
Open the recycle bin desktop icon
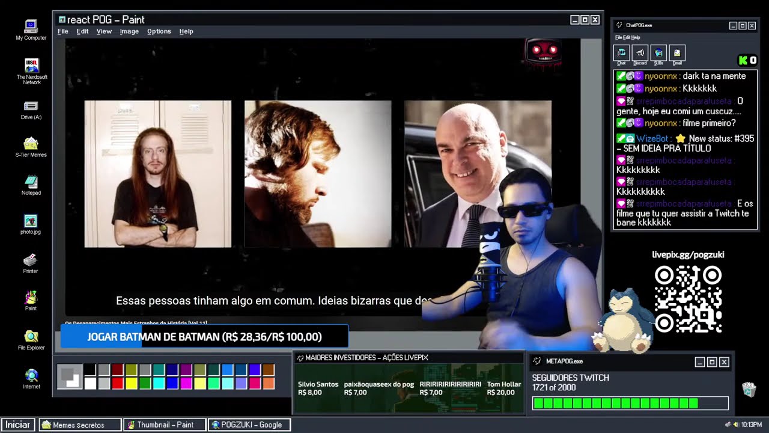749,390
